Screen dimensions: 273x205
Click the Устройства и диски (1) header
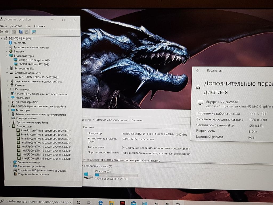(x=98, y=166)
